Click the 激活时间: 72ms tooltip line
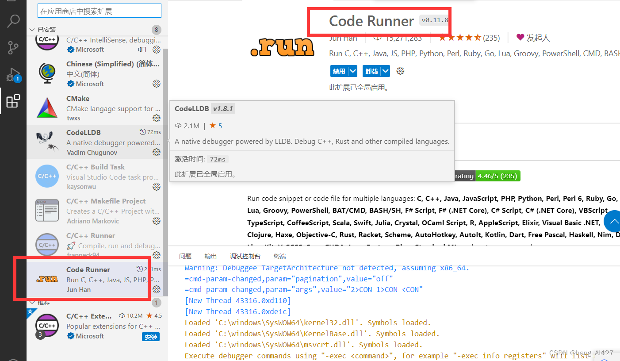 pos(201,159)
